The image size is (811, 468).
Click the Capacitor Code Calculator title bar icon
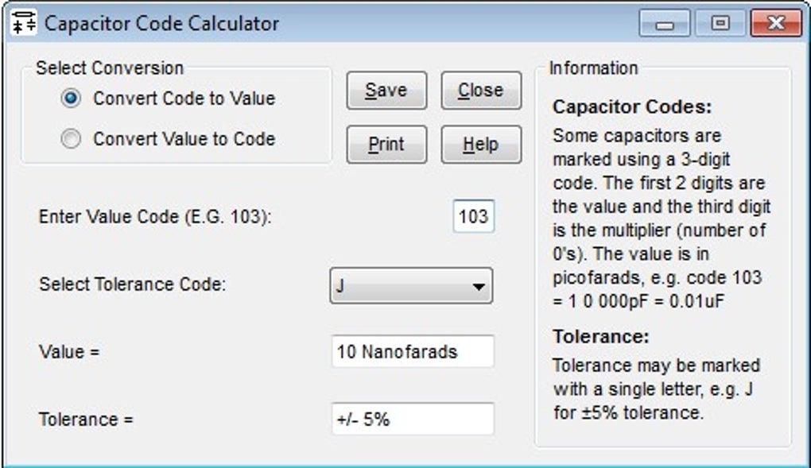pos(24,22)
